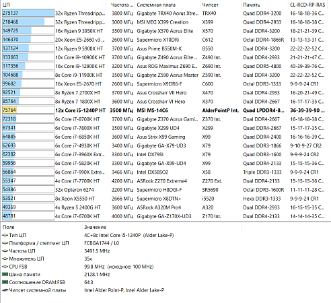Viewport: 331px width, 303px height.
Task: Select the icon beside Частота ЦП
Action: pyautogui.click(x=5, y=251)
